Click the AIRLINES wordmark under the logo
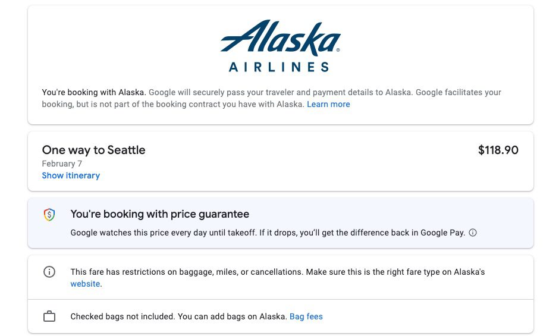 click(279, 67)
